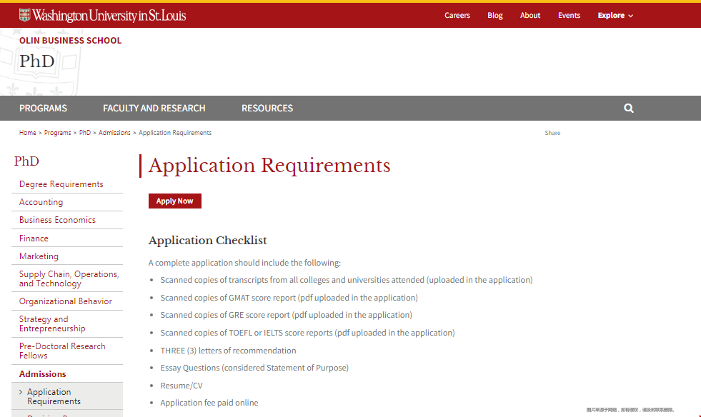701x417 pixels.
Task: Click the 'THREE (3) letters of recommendation' item
Action: [x=228, y=351]
